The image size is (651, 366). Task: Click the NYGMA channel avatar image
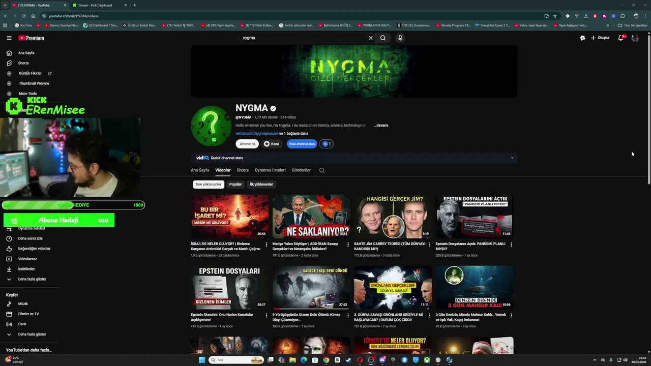pos(211,126)
